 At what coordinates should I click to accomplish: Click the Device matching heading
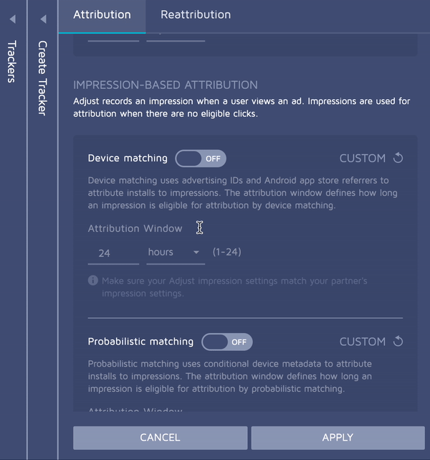[x=128, y=158]
